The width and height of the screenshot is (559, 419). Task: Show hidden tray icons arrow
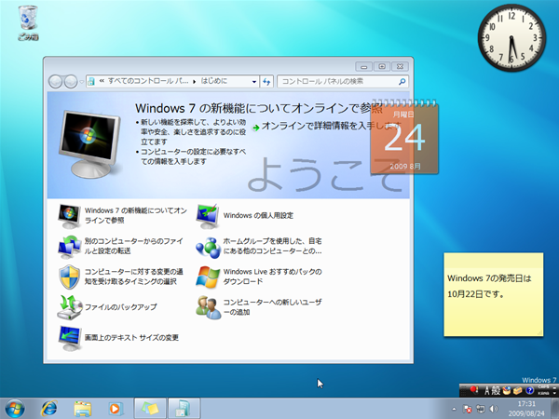click(454, 409)
